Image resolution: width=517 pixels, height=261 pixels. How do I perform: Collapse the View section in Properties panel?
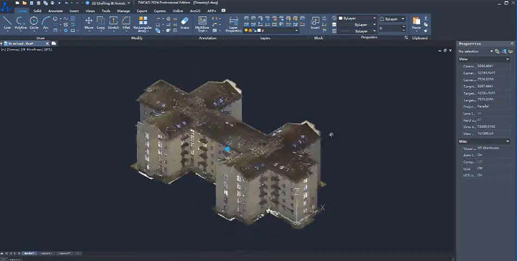[x=508, y=59]
